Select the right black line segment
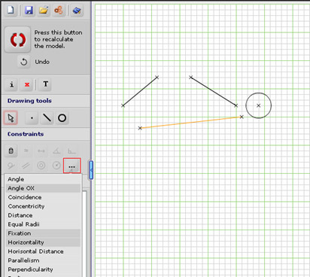The width and height of the screenshot is (310, 277). 213,91
